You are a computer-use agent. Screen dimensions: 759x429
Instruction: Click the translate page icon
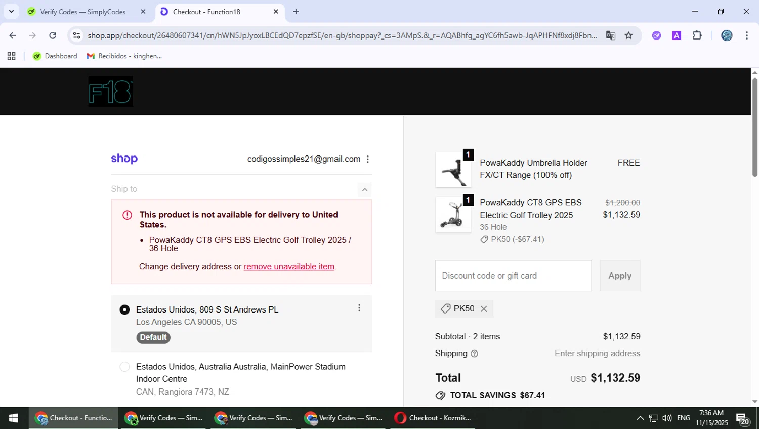pos(611,35)
